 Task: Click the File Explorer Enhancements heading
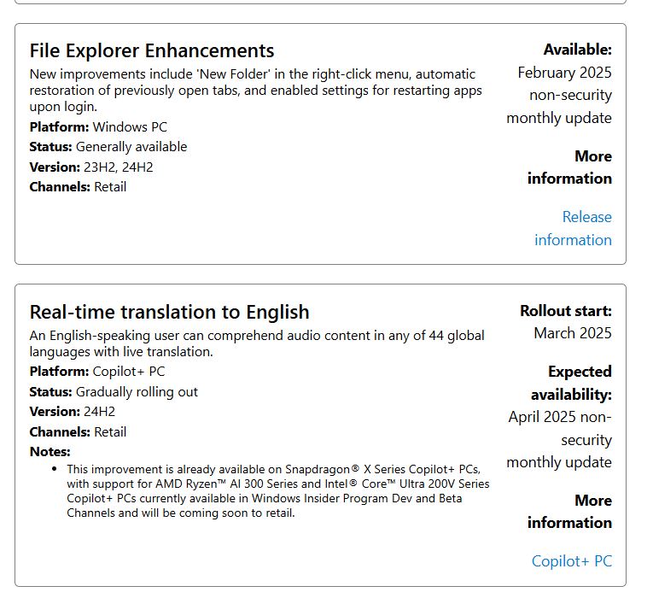(152, 50)
